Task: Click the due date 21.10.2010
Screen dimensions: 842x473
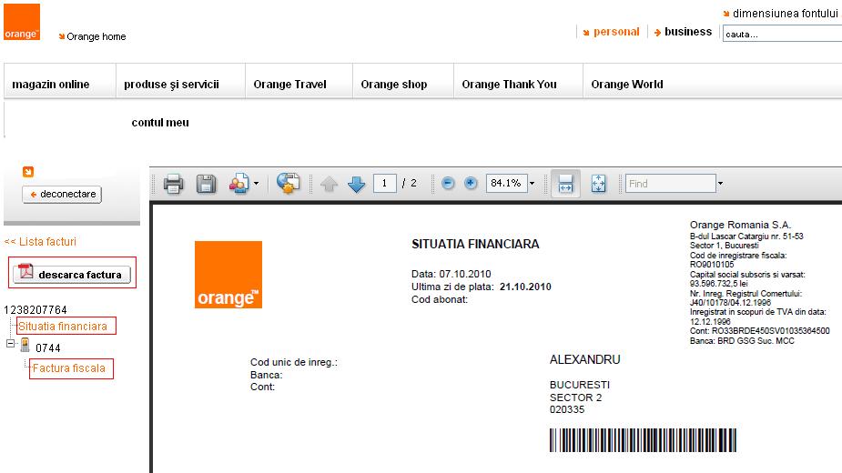Action: coord(525,287)
